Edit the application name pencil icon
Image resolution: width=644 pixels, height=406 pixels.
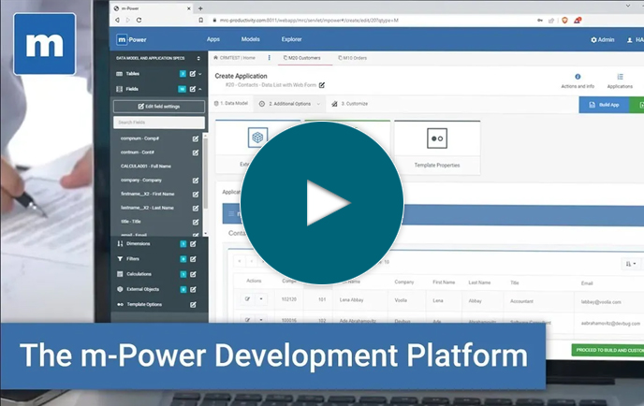point(322,85)
